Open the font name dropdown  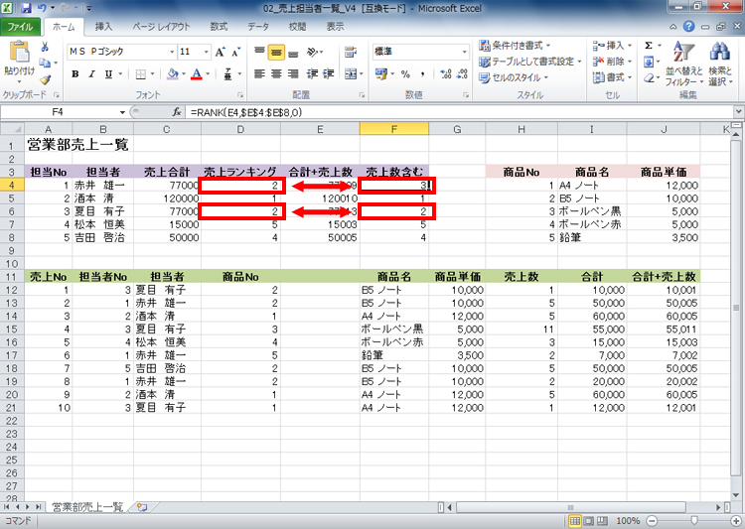point(173,52)
